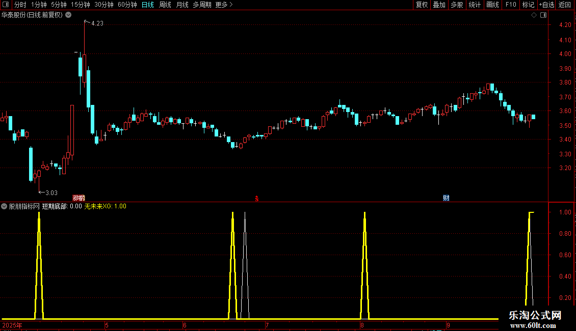This screenshot has width=576, height=331.
Task: Select the 60分钟 period tab
Action: click(x=127, y=5)
